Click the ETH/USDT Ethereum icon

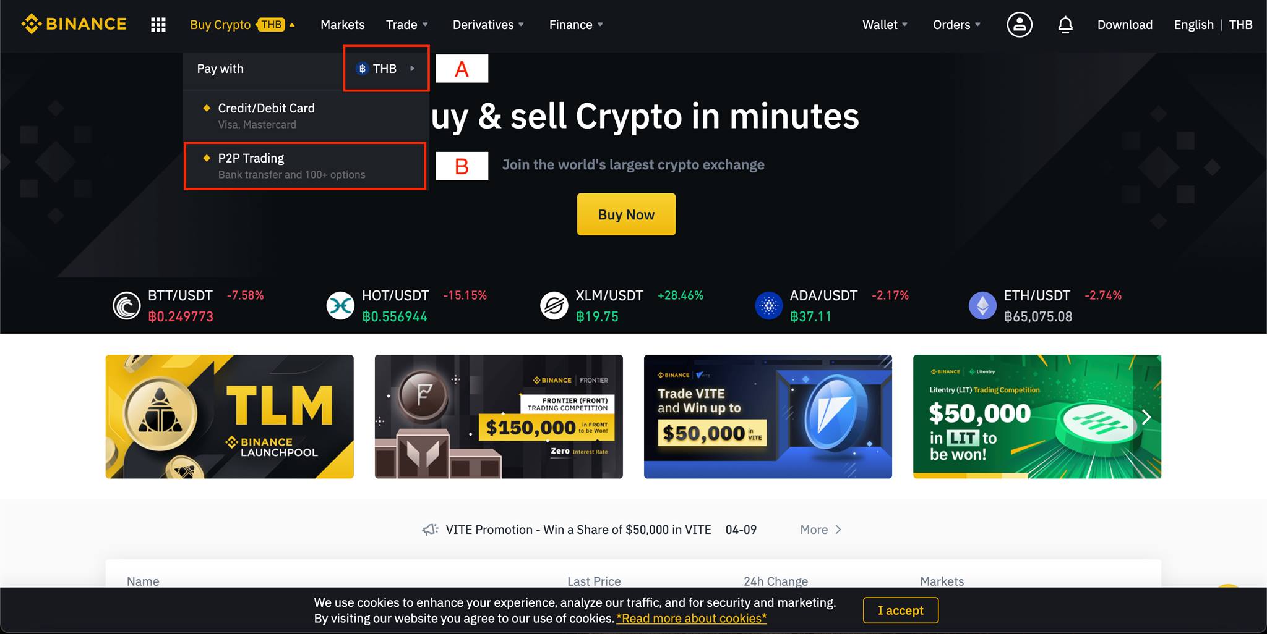tap(982, 305)
